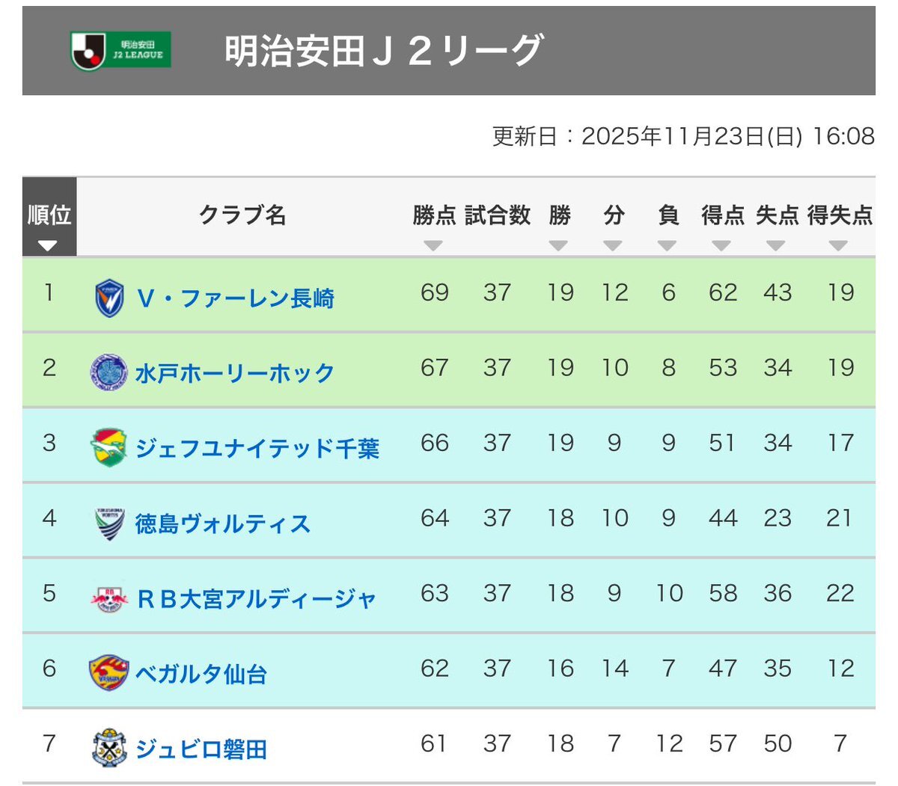The image size is (898, 786).
Task: Click the 更新日 timestamp text
Action: tap(685, 135)
